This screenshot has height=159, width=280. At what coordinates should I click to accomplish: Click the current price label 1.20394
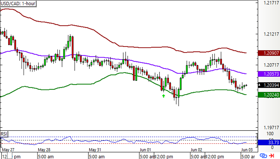[269, 85]
